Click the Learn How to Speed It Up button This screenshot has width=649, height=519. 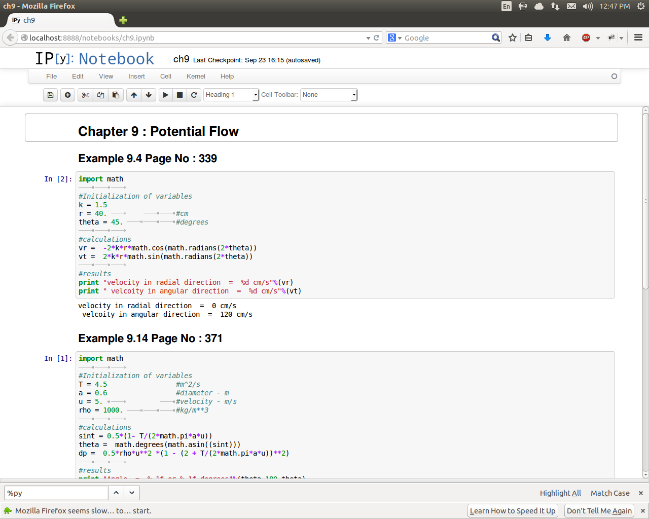[x=512, y=511]
